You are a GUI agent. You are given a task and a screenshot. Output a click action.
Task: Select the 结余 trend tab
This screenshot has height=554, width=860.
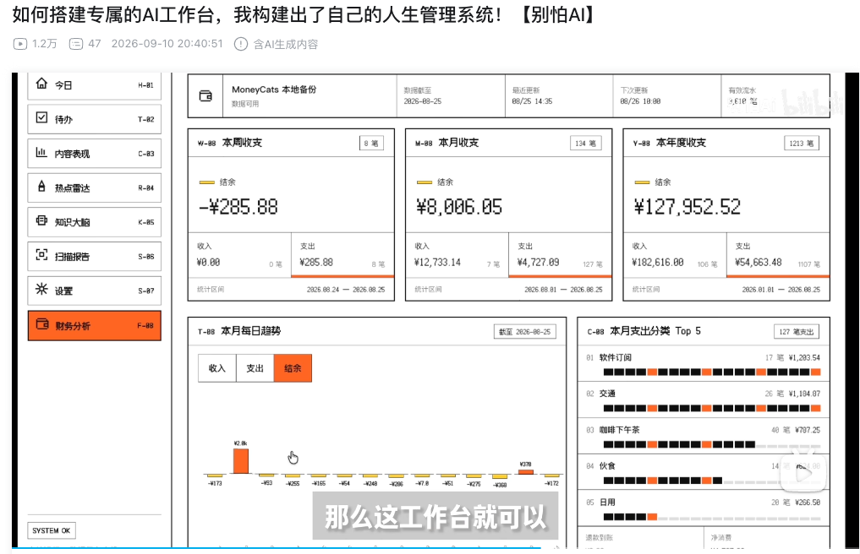293,368
